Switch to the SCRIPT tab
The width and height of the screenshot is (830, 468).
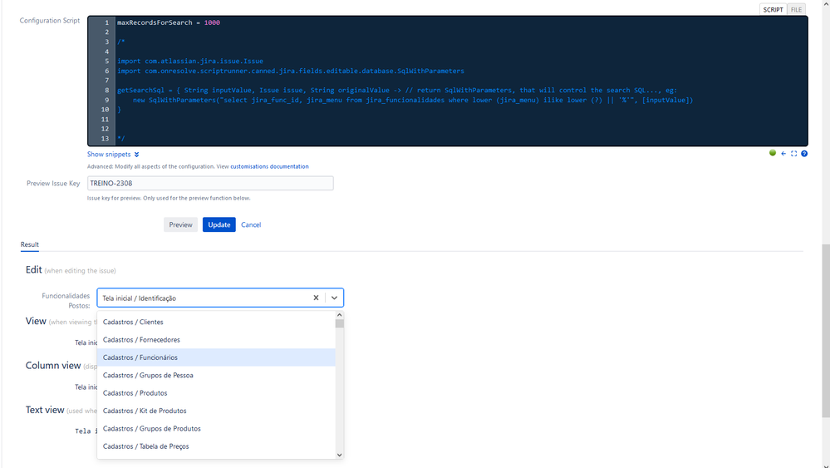coord(773,9)
